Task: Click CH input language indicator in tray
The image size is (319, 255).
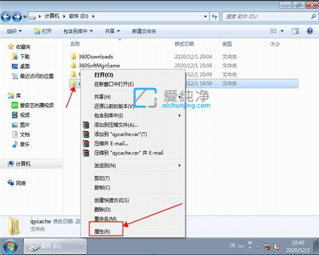Action: [x=232, y=245]
